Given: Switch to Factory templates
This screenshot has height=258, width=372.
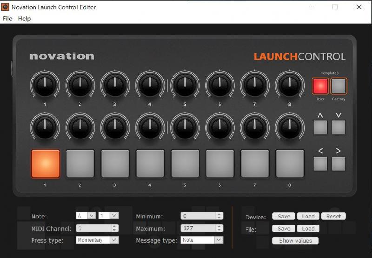Looking at the screenshot, I should click(339, 86).
